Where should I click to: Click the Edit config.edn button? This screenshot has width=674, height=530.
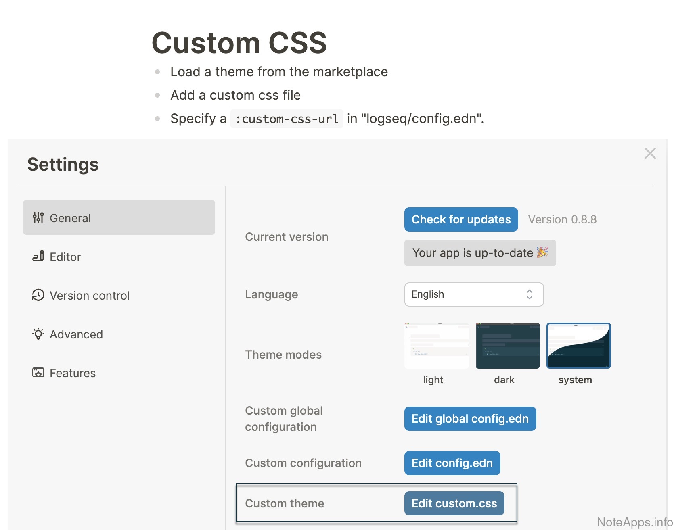pyautogui.click(x=452, y=463)
